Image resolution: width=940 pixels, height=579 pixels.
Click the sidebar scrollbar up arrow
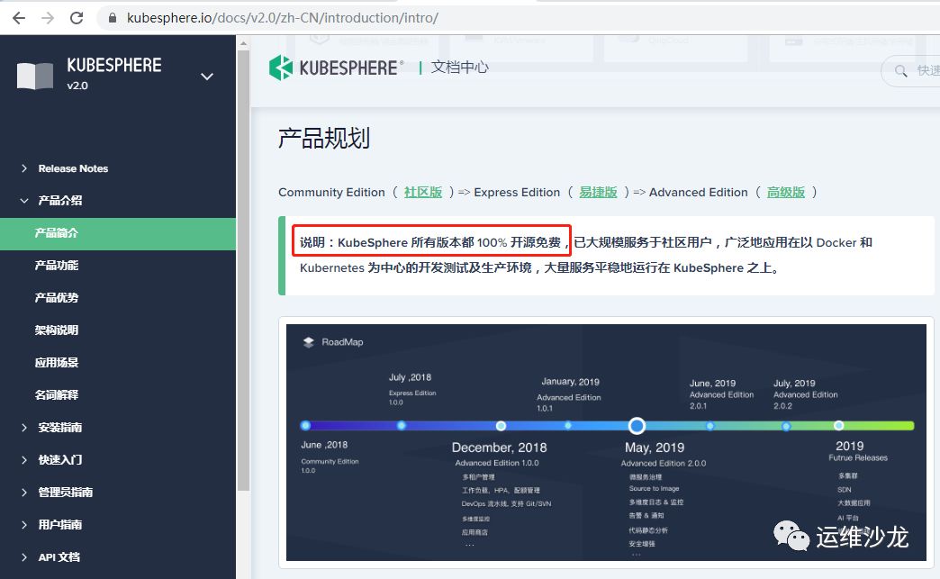pyautogui.click(x=243, y=43)
